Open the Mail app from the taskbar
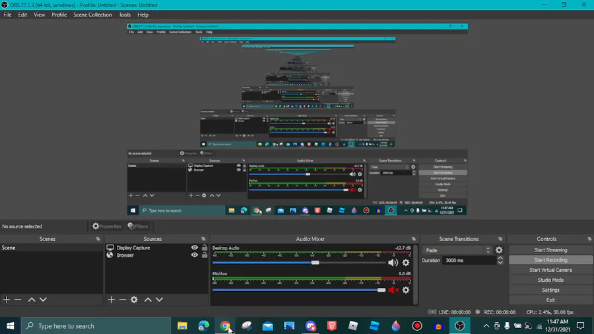This screenshot has height=334, width=594. (x=268, y=325)
